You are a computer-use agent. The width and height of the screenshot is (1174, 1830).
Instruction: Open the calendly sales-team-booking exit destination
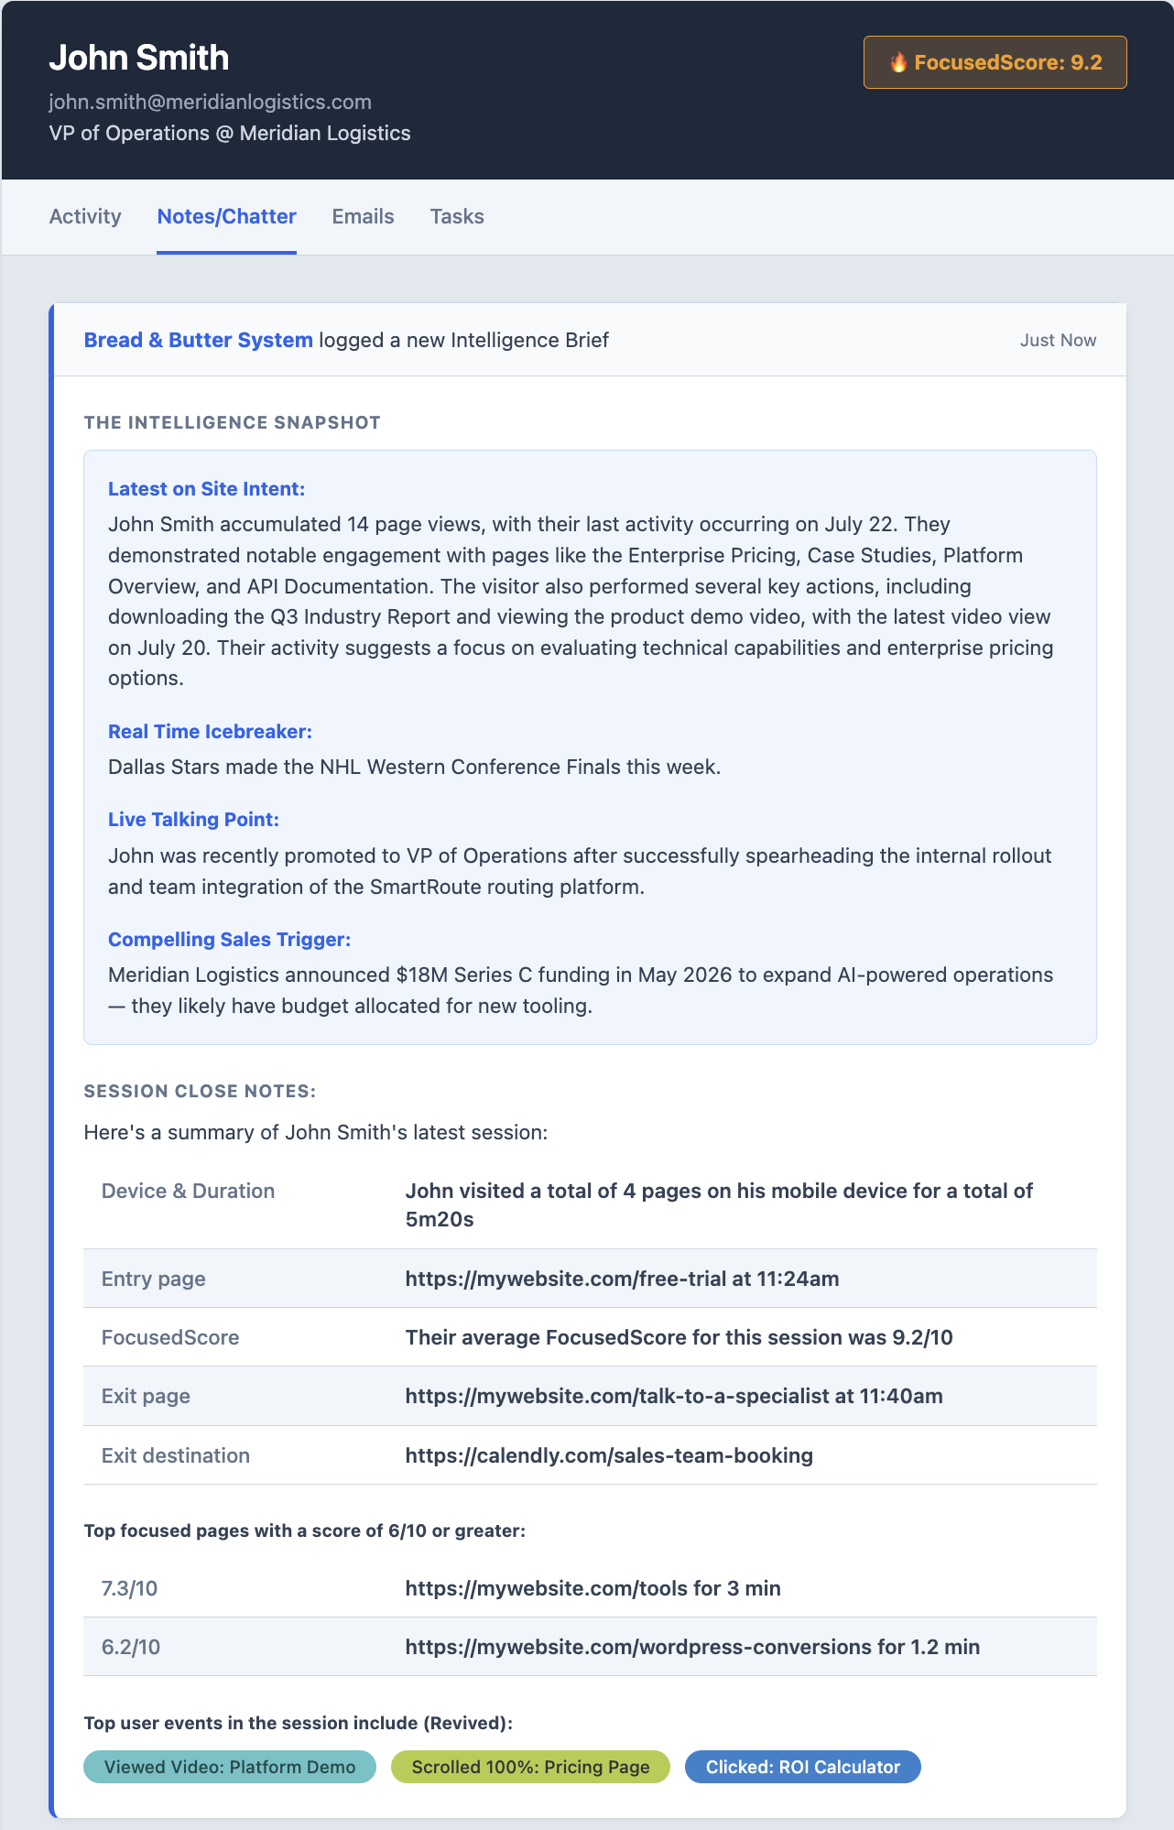609,1455
